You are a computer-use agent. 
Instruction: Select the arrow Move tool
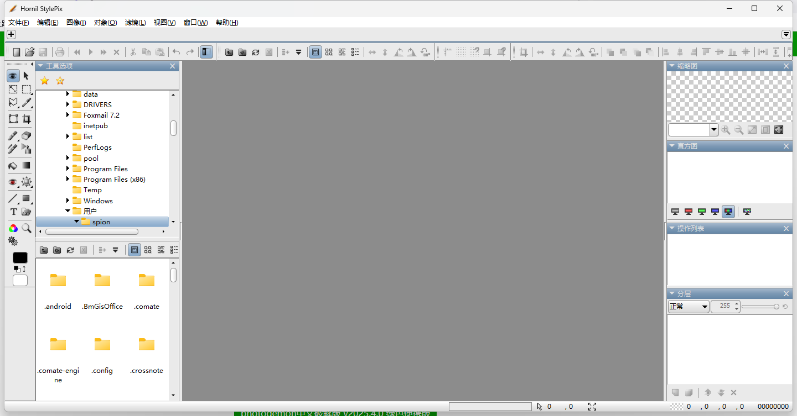(x=26, y=76)
